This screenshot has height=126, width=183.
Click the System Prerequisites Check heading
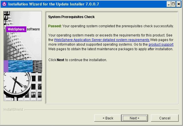tap(71, 17)
